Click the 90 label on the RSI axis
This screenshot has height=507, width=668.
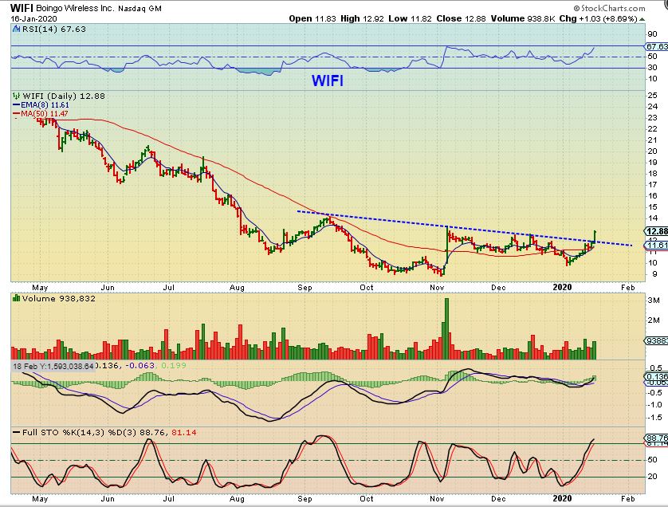[x=652, y=34]
